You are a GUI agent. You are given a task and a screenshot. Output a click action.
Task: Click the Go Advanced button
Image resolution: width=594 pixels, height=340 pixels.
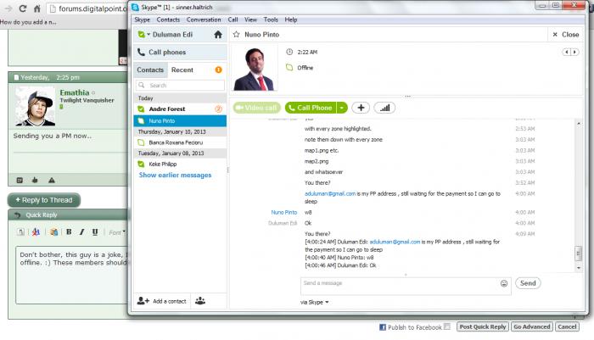click(x=532, y=326)
